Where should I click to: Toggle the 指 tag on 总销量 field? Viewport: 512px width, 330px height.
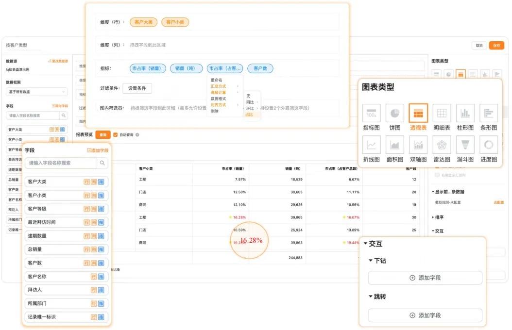click(101, 249)
